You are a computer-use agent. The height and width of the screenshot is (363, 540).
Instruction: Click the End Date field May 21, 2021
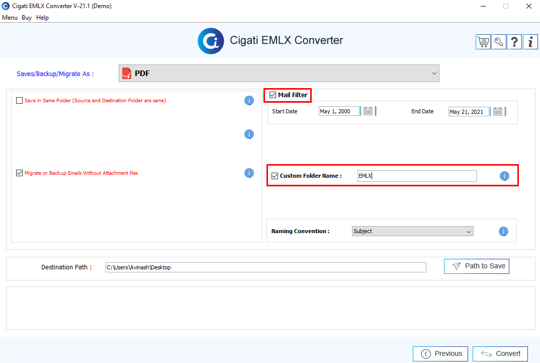[469, 112]
